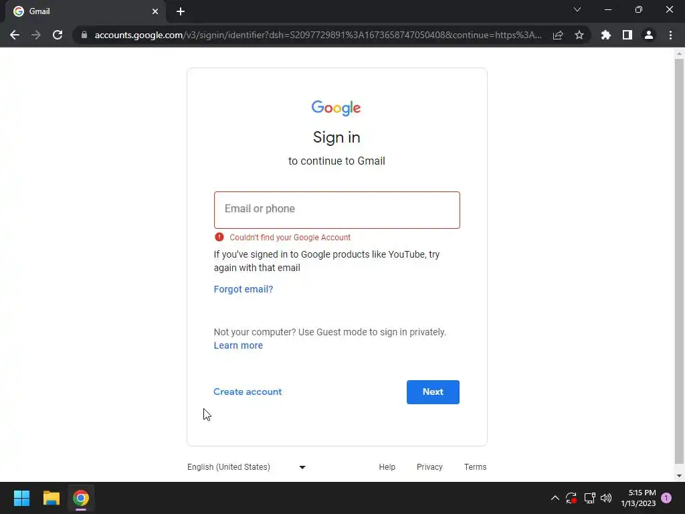Click the blue Next button

433,392
